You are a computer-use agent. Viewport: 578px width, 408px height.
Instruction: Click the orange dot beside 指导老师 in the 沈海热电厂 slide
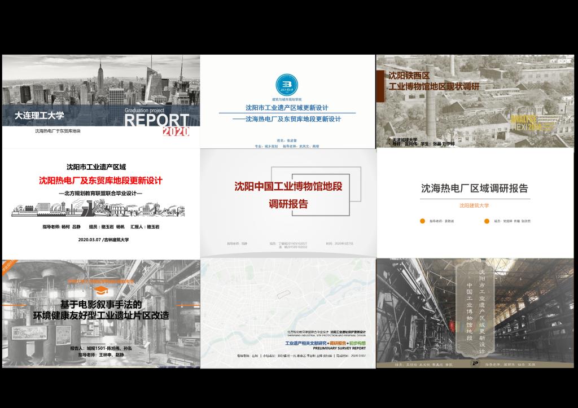click(x=422, y=221)
